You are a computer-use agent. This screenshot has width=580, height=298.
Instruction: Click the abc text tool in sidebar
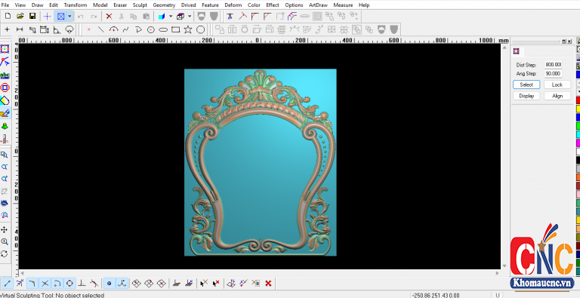[5, 75]
